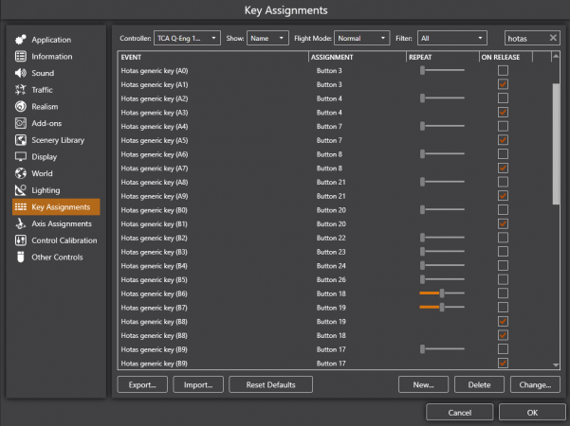Click the Export... button
570x426 pixels.
coord(142,384)
